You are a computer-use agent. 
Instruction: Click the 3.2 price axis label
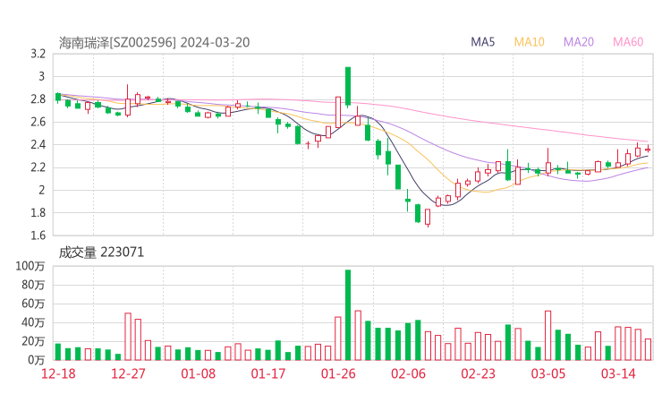coord(37,54)
